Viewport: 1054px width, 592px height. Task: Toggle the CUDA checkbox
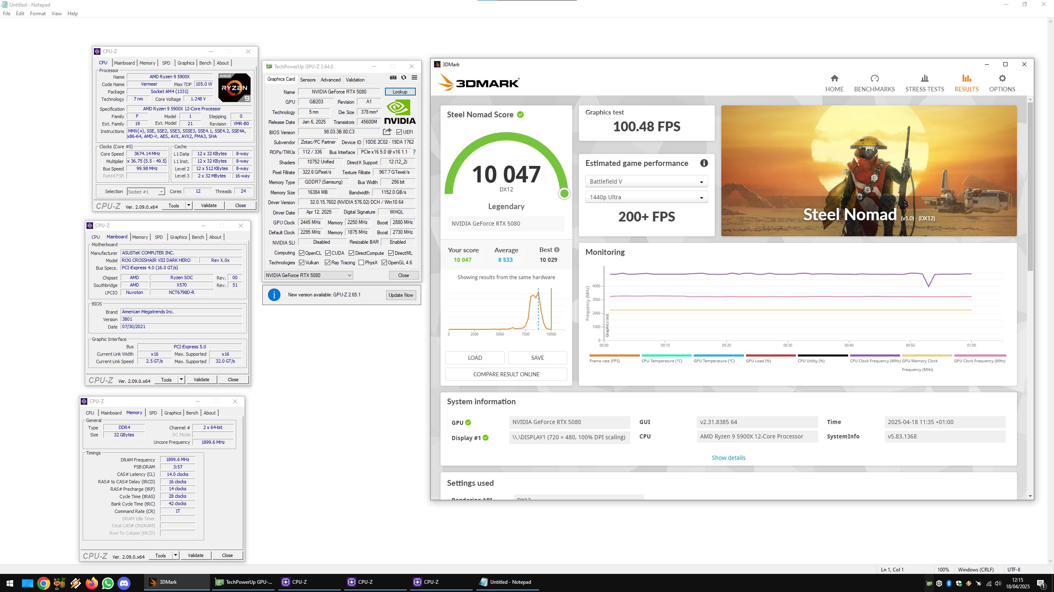328,253
